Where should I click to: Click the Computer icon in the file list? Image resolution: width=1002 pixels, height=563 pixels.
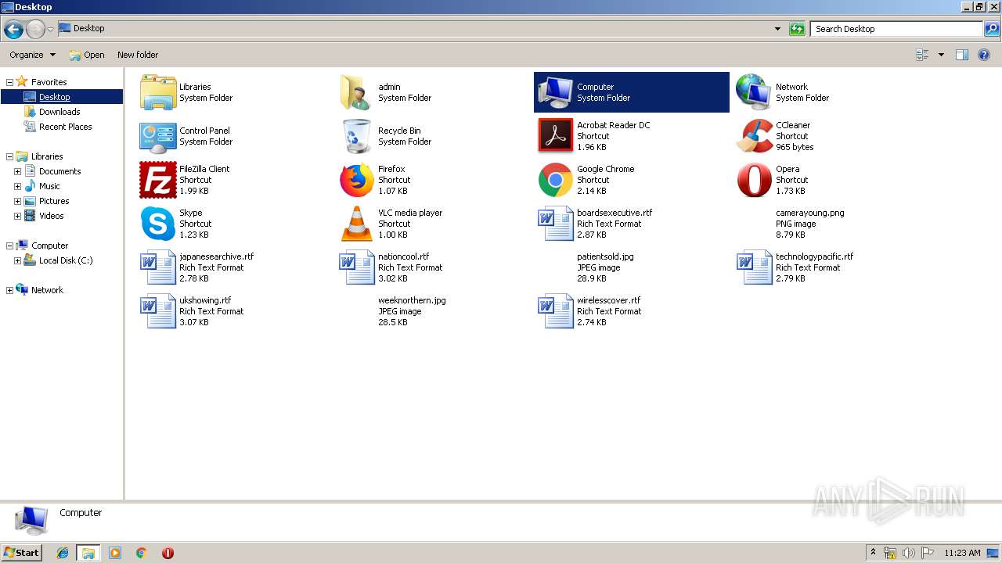556,92
